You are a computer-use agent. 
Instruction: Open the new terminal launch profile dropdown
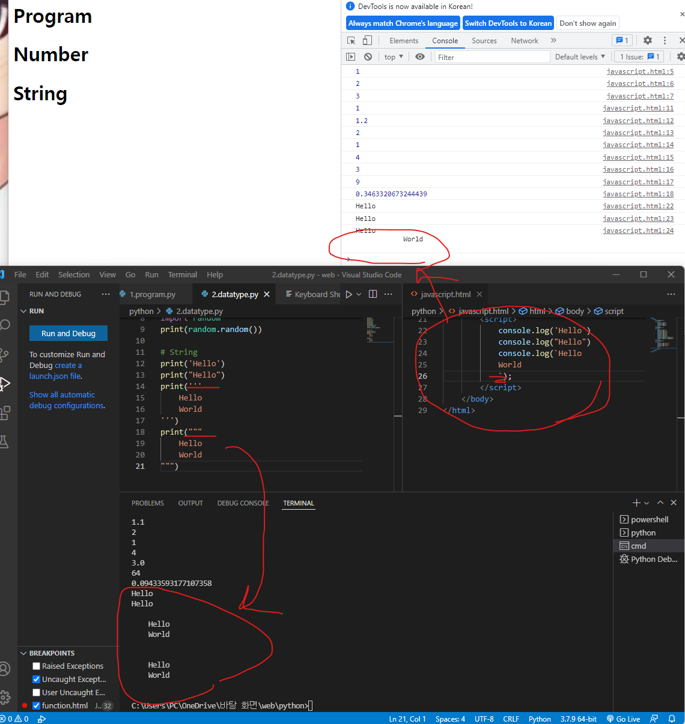click(647, 502)
